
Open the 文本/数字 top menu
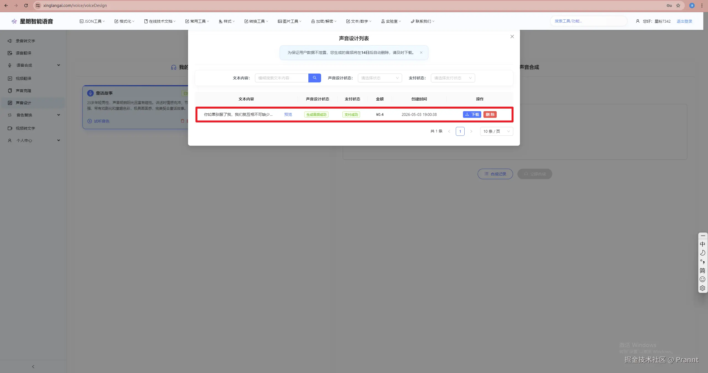(359, 21)
